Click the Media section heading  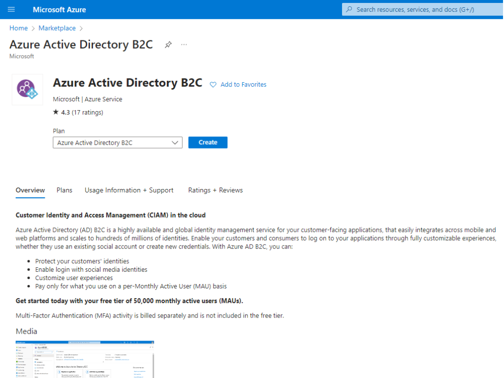[27, 331]
